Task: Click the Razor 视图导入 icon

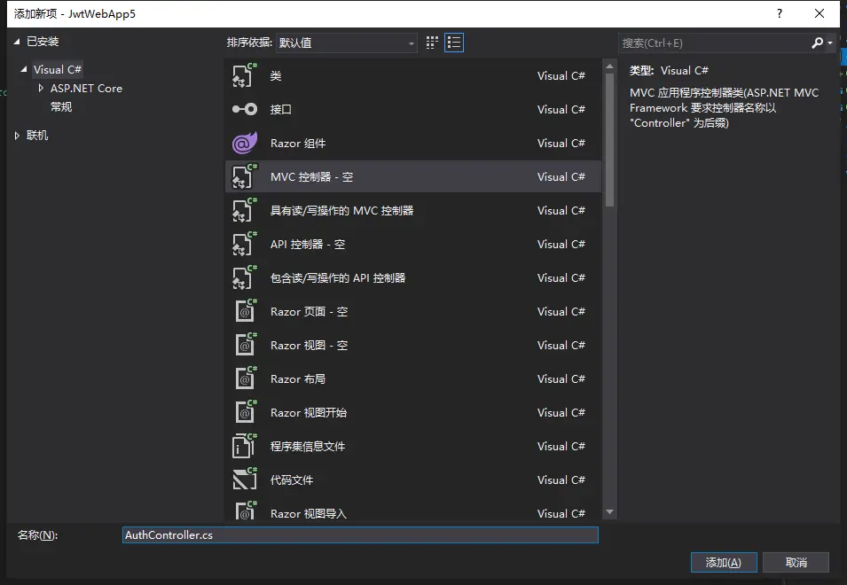Action: pos(245,511)
